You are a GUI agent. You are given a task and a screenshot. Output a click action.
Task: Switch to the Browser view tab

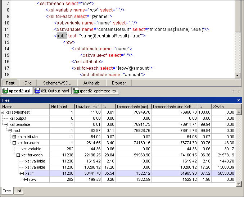tap(119, 83)
